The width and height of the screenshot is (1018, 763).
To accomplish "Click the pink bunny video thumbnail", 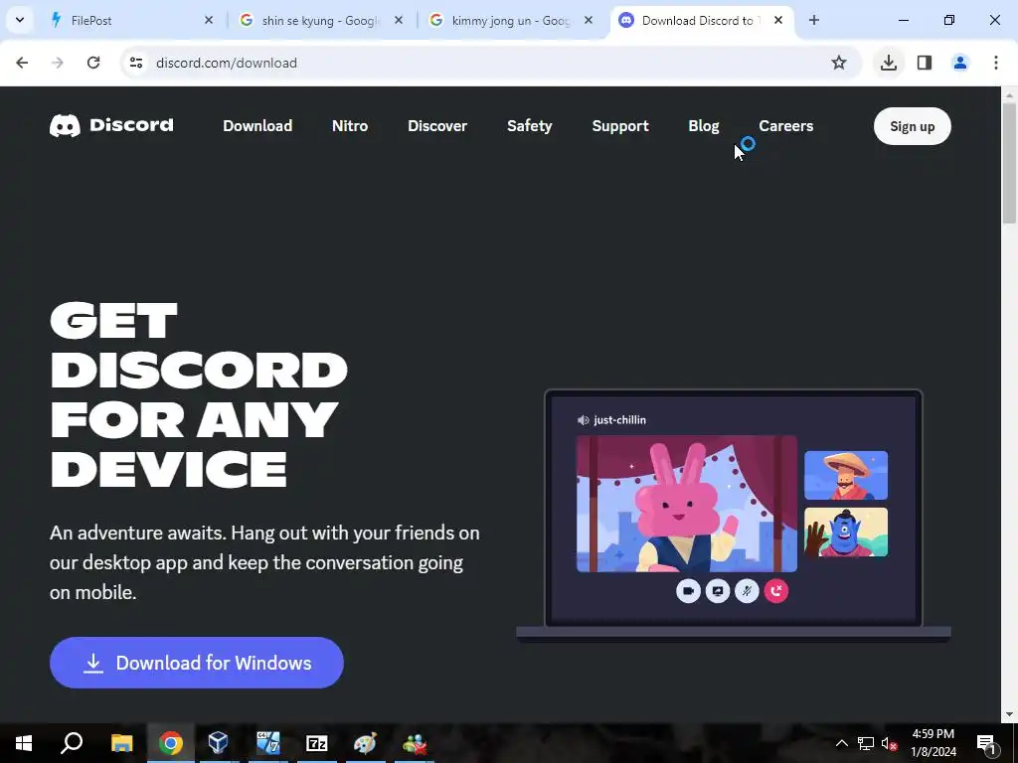I will pos(687,504).
